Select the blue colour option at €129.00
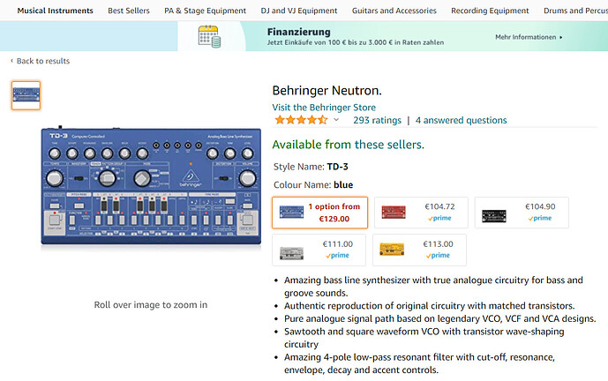The image size is (608, 381). click(319, 213)
